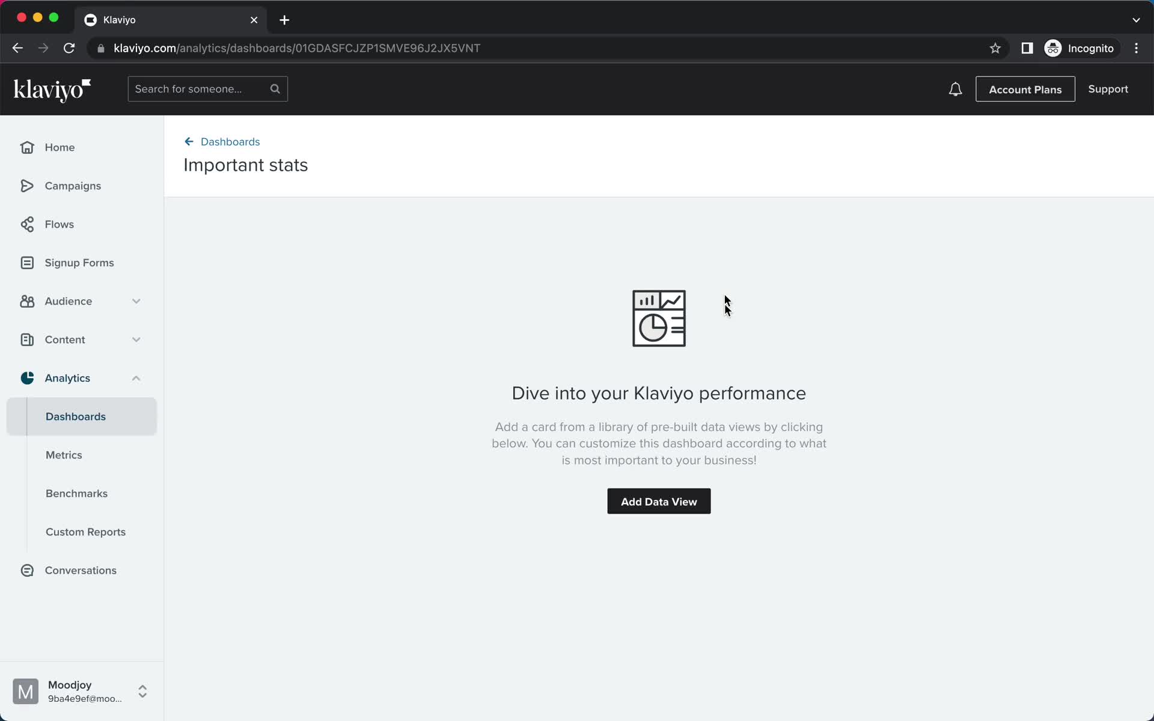The width and height of the screenshot is (1154, 721).
Task: Click the Moodjoy account name
Action: pos(70,685)
